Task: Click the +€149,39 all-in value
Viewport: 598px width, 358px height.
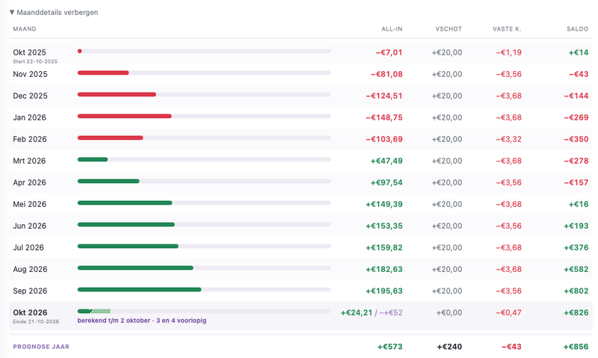Action: tap(384, 205)
